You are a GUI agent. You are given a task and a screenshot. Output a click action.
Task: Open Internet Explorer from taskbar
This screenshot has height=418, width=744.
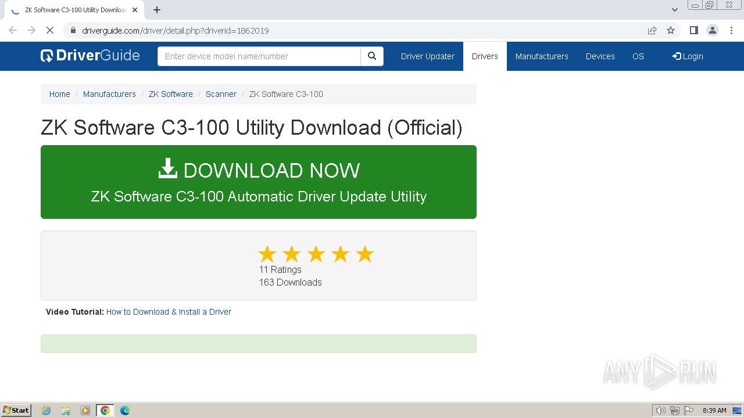click(x=46, y=410)
